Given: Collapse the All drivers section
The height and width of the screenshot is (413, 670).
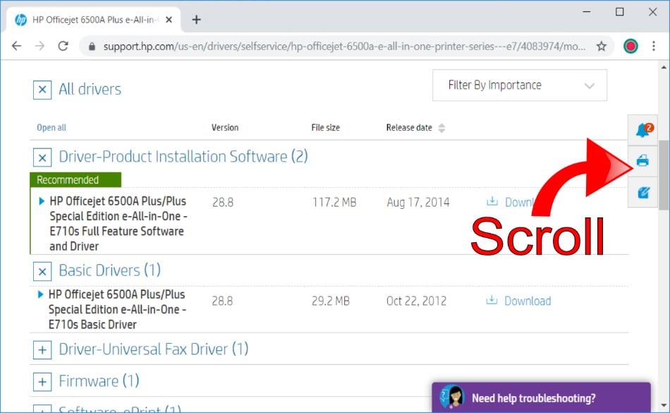Looking at the screenshot, I should 42,90.
